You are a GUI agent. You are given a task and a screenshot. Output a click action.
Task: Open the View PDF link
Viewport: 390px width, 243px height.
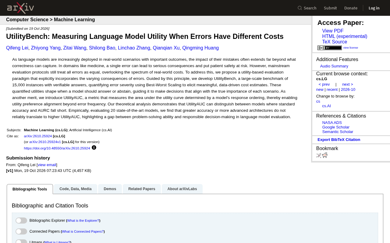coord(333,31)
